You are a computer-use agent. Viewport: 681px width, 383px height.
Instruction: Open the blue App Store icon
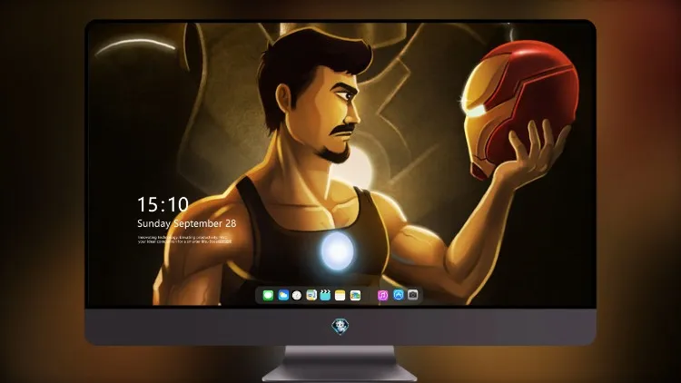pos(399,295)
